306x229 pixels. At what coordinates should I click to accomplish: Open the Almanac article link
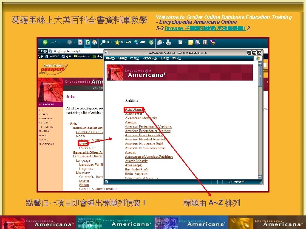pyautogui.click(x=131, y=122)
